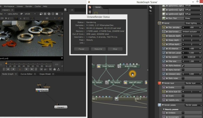Pause the viewer with the pause icon
Image resolution: width=203 pixels, height=118 pixels.
click(x=57, y=14)
